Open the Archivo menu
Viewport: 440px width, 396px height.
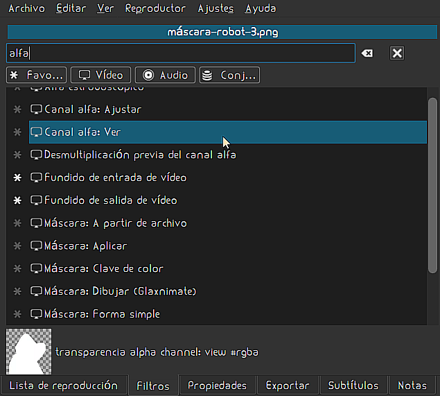pyautogui.click(x=26, y=9)
